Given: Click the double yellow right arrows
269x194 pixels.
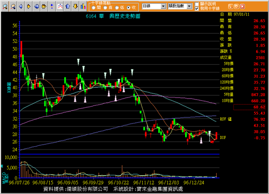Looking at the screenshot, I should [44, 7].
